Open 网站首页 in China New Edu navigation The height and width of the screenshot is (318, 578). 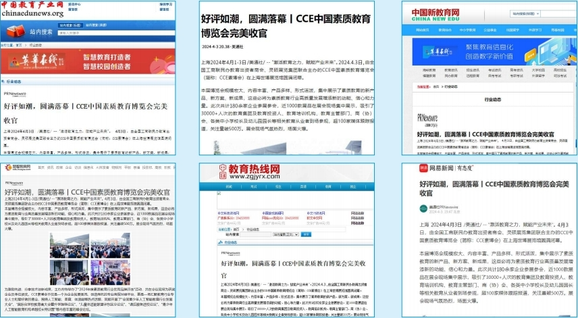422,30
